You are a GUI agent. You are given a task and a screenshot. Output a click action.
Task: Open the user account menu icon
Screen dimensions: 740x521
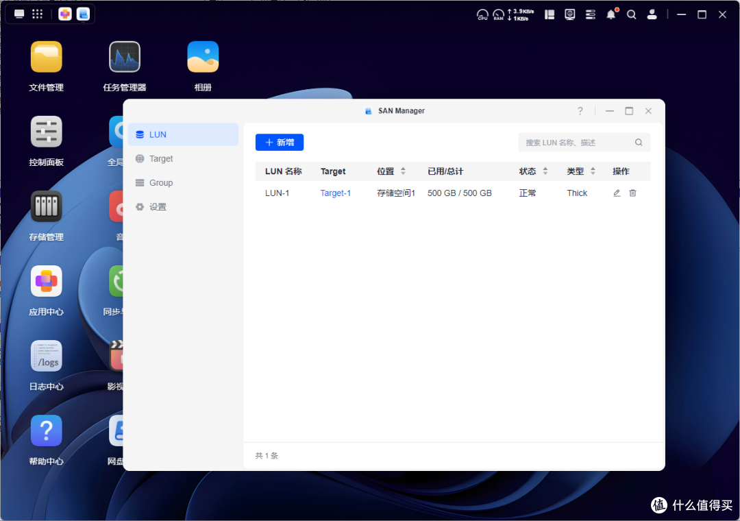pyautogui.click(x=652, y=14)
